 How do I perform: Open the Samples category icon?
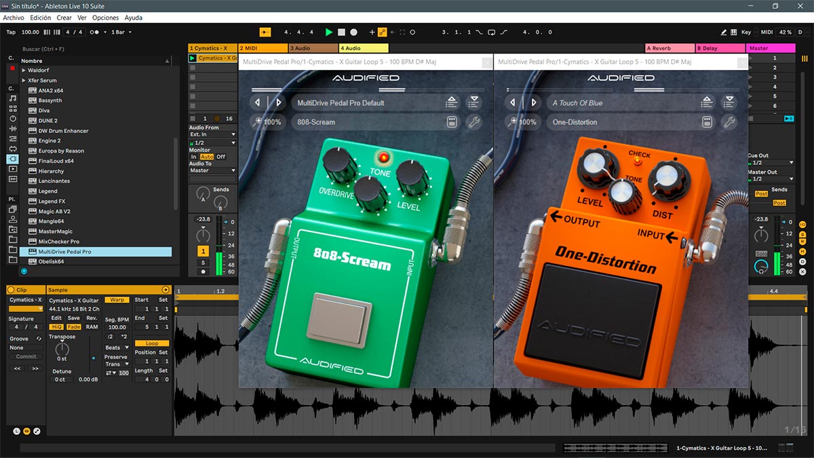[x=12, y=179]
